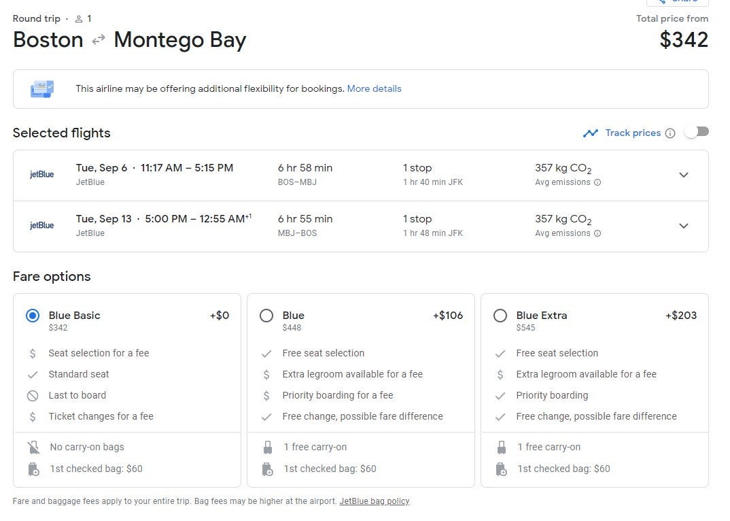Click the Track prices graph icon
The height and width of the screenshot is (521, 730).
(590, 133)
